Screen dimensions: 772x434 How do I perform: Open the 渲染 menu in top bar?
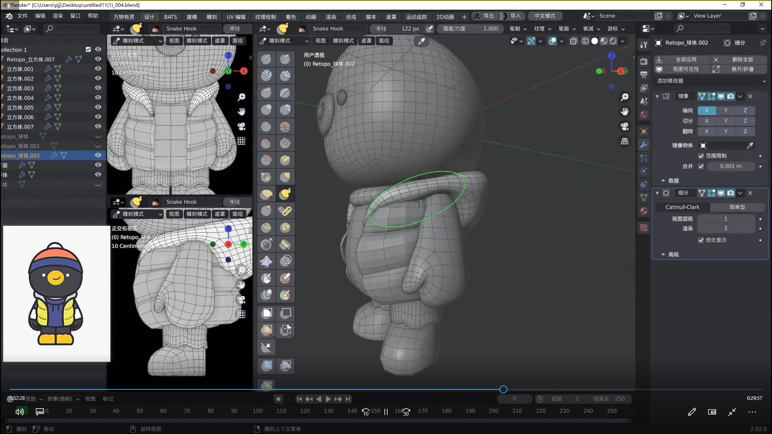click(57, 16)
